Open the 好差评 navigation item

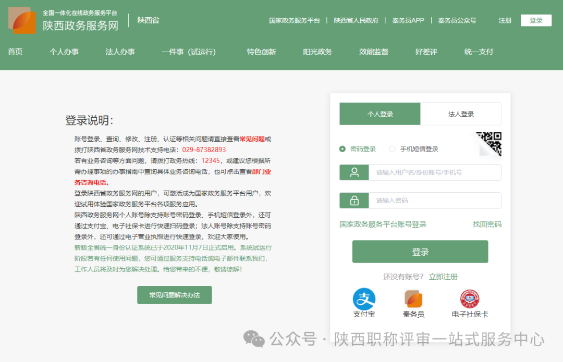(426, 52)
